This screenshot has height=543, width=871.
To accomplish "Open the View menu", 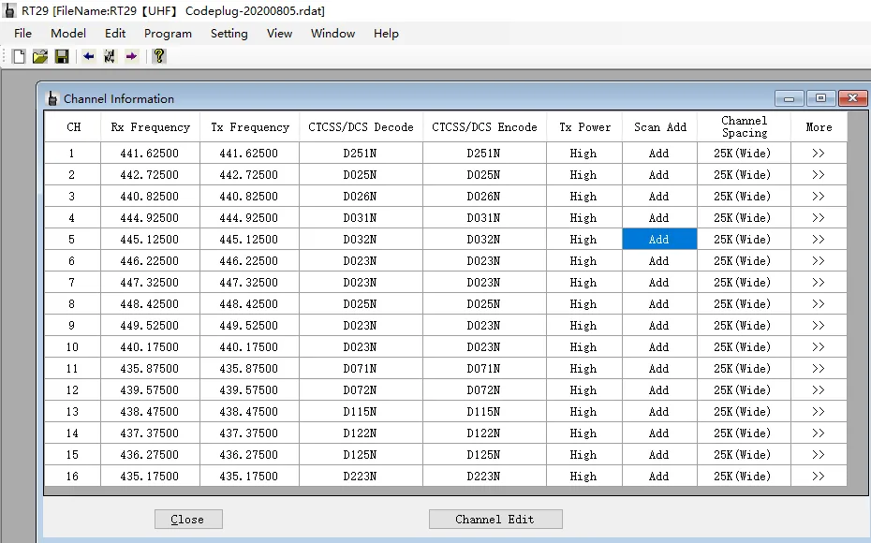I will [x=279, y=34].
